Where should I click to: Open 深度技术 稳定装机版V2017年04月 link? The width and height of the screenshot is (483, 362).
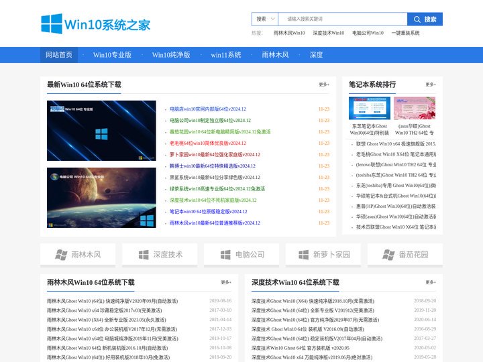(x=317, y=339)
